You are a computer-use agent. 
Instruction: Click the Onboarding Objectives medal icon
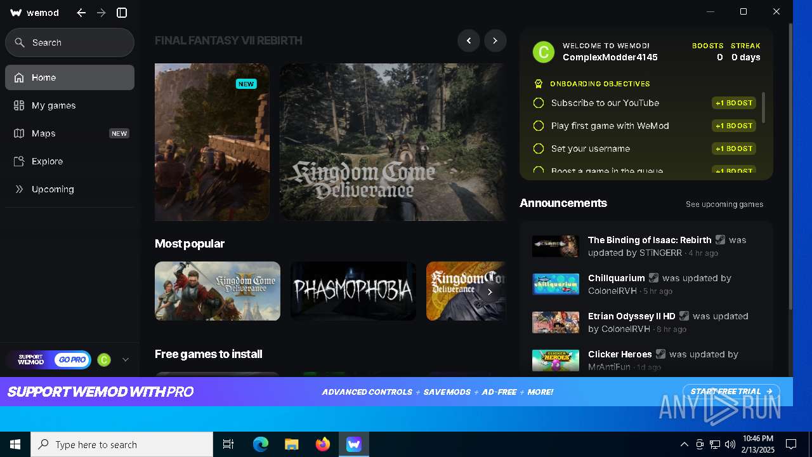[539, 84]
